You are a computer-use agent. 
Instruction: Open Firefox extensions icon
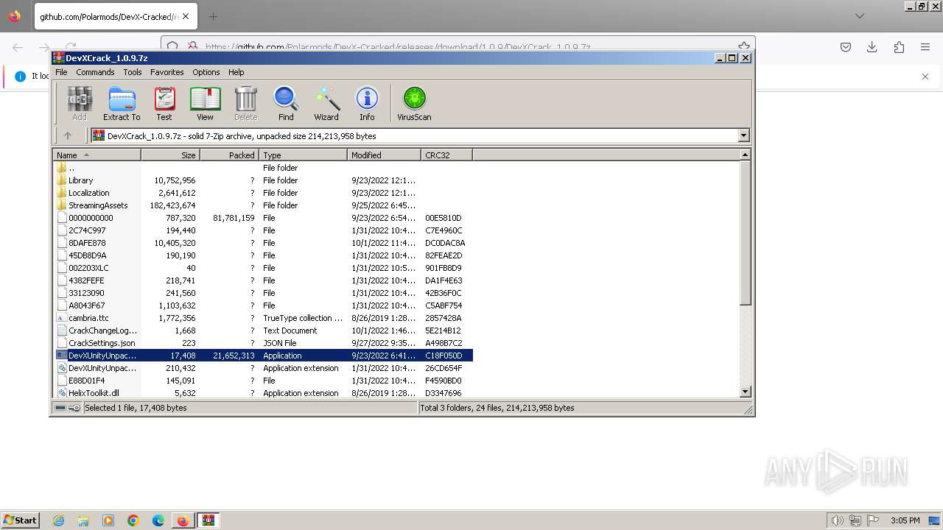pos(899,47)
